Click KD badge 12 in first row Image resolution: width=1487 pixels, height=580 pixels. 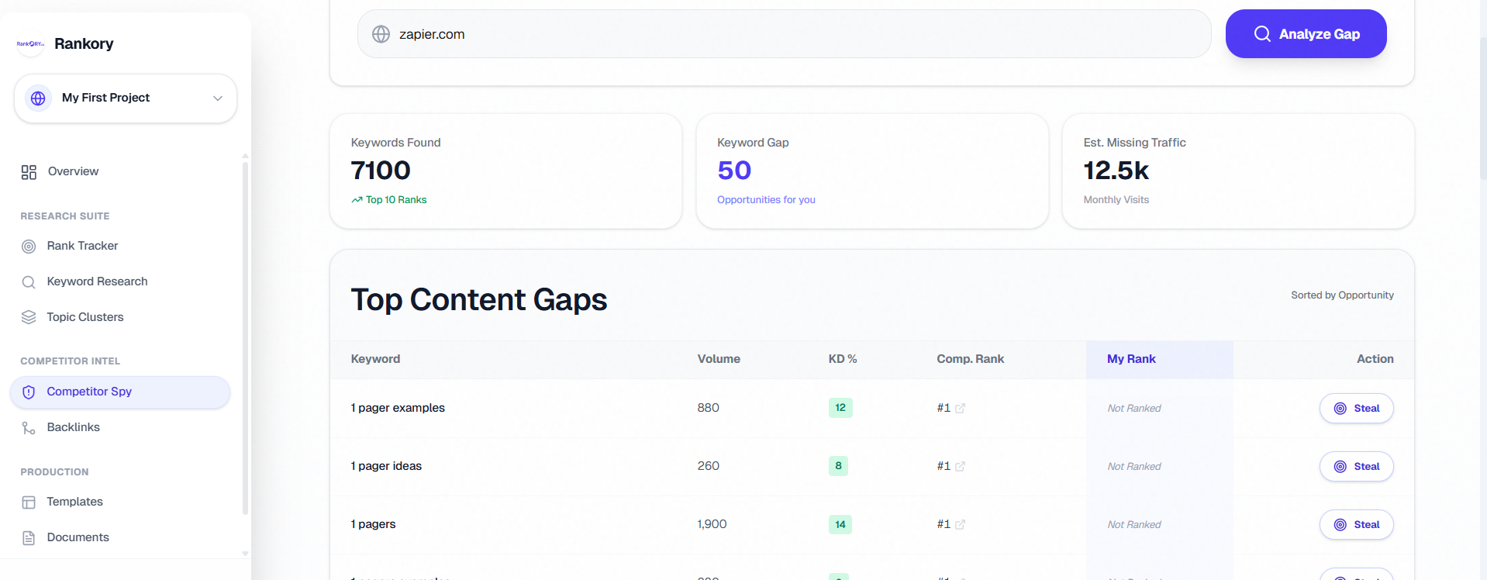point(840,408)
